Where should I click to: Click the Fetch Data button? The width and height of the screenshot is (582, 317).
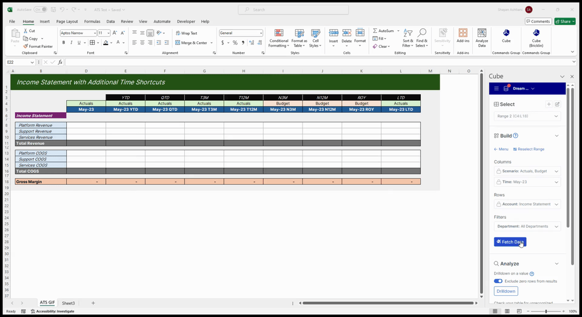[510, 242]
